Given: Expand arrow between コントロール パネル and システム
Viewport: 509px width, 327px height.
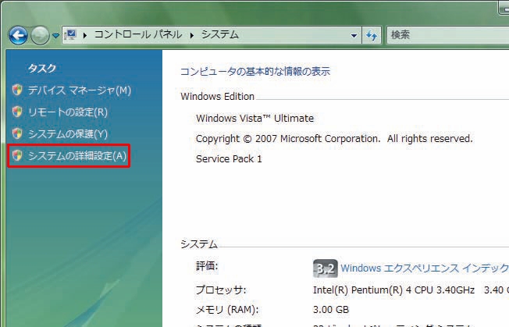Looking at the screenshot, I should (x=192, y=35).
